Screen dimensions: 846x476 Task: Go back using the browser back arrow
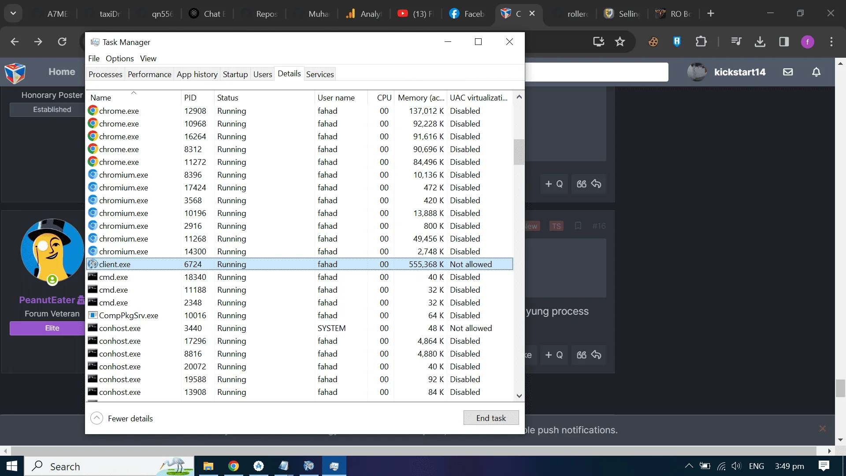15,42
